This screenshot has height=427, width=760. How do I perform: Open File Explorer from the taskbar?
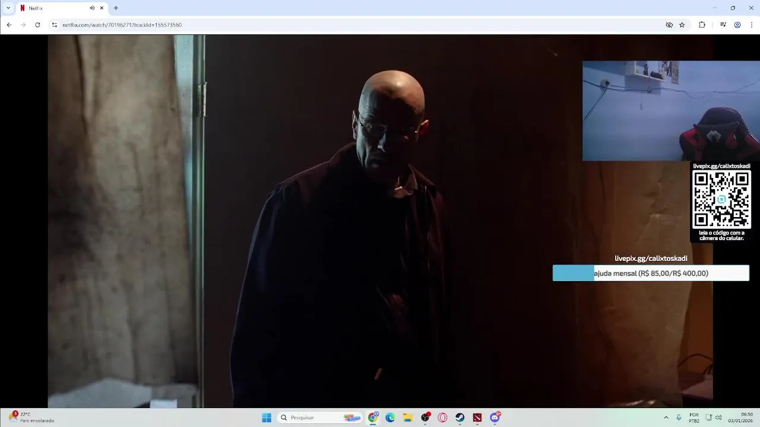(408, 418)
